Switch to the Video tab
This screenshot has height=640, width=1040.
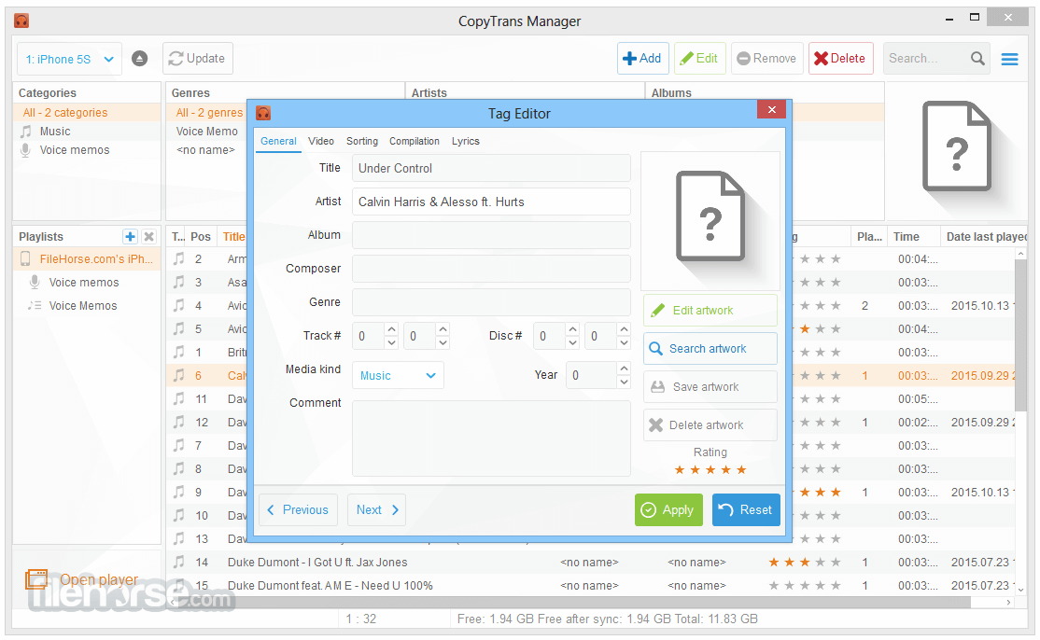[x=321, y=141]
